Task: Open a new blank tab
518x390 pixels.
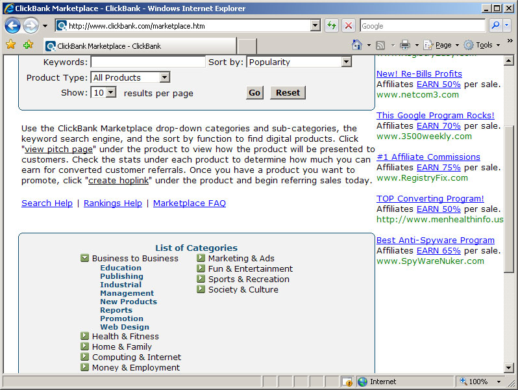Action: [x=247, y=46]
